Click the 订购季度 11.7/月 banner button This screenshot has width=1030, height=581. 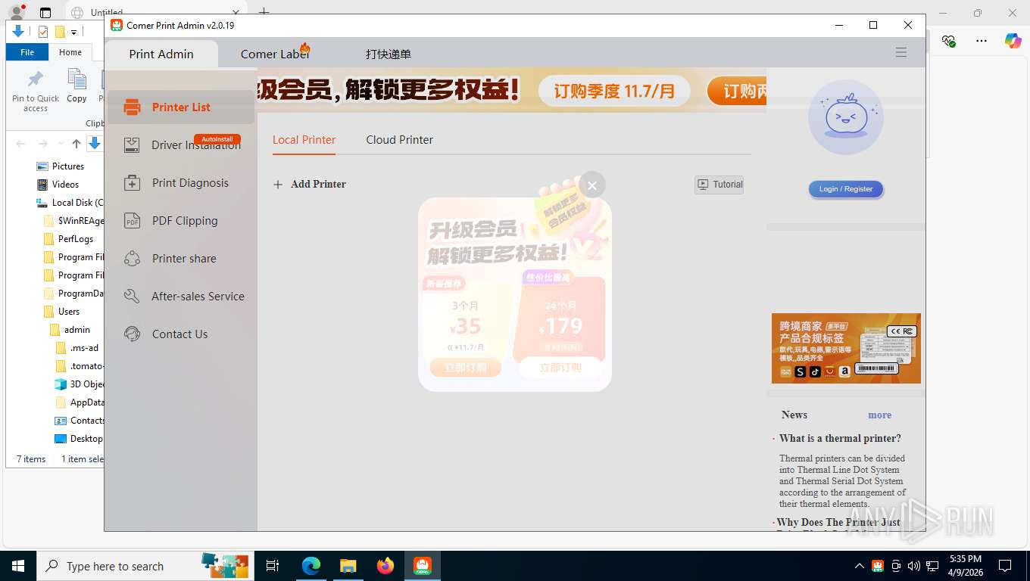tap(614, 92)
